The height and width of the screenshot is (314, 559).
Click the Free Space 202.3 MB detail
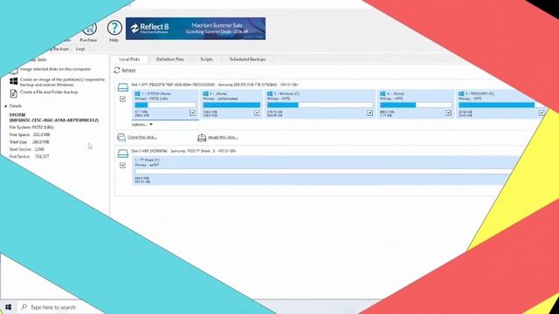coord(30,134)
